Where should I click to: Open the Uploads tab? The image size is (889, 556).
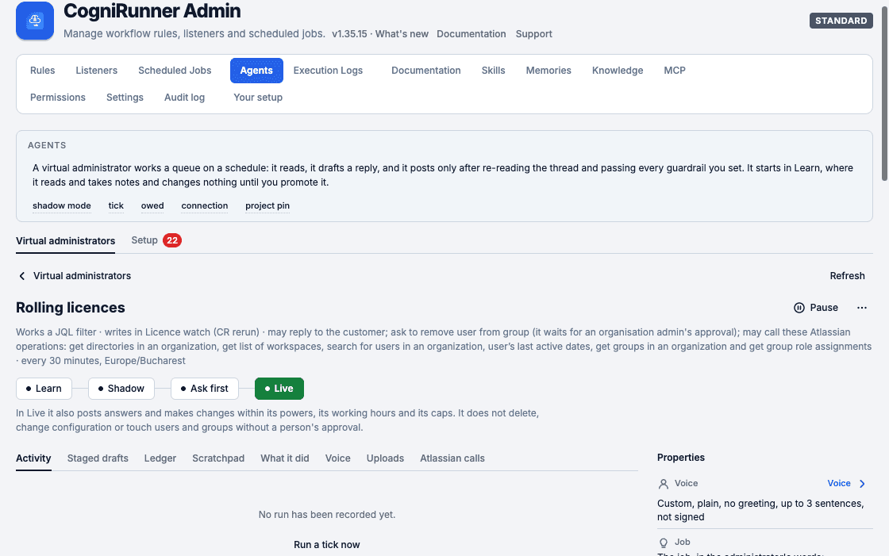(385, 458)
